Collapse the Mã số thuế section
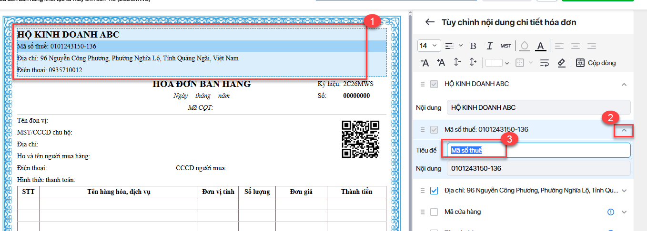Screen dimensions: 647x231 pos(624,130)
